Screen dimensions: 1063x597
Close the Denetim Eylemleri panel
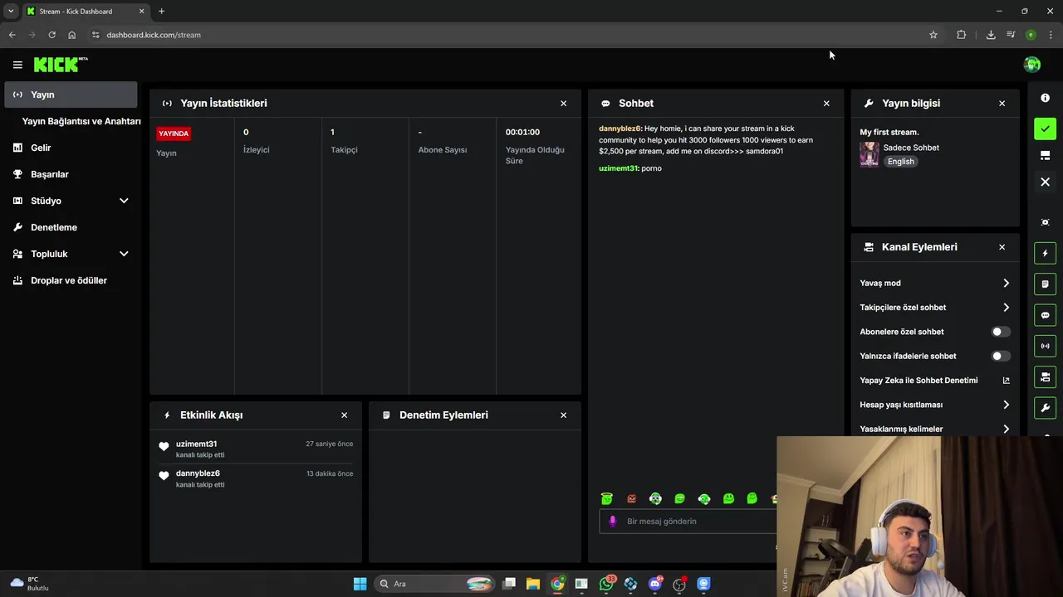pyautogui.click(x=563, y=415)
